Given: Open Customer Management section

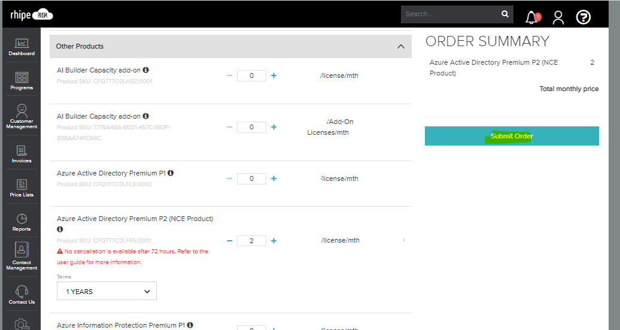Looking at the screenshot, I should click(22, 116).
